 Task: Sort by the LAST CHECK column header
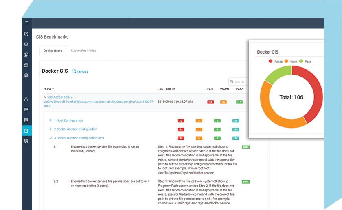(167, 89)
